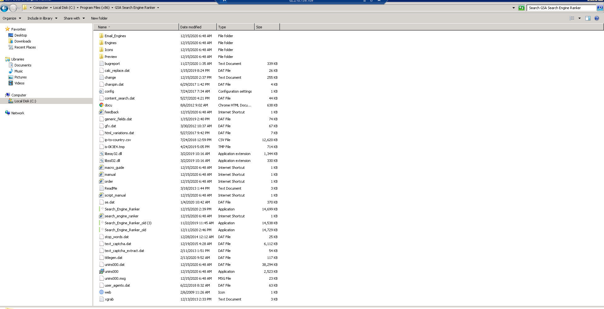Click the Icons folder icon
Screen dimensions: 604x309
tap(102, 50)
